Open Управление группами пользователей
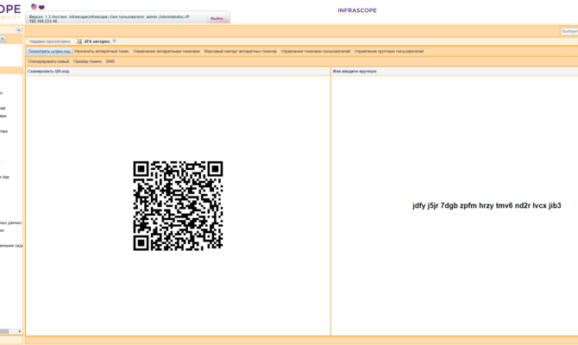 coord(389,51)
